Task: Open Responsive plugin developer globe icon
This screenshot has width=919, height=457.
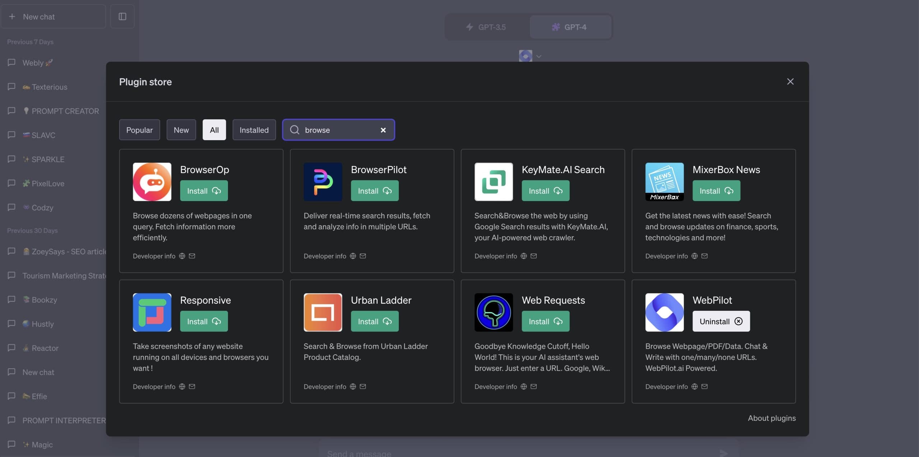Action: click(x=182, y=386)
